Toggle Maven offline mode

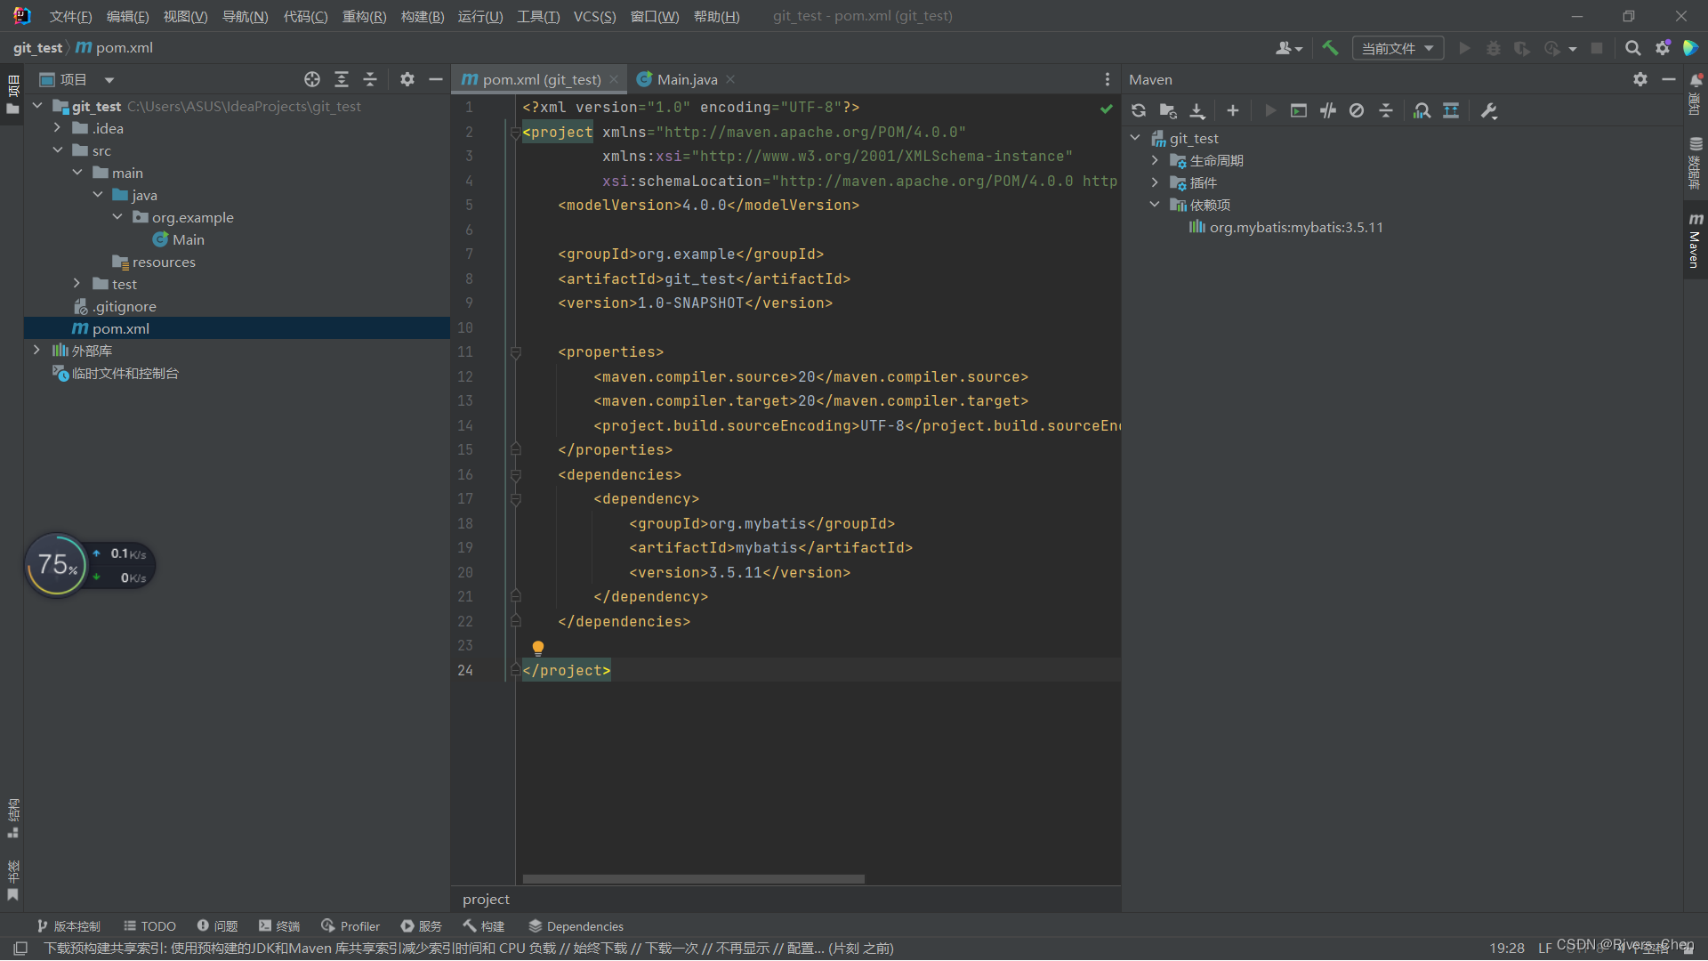coord(1357,110)
